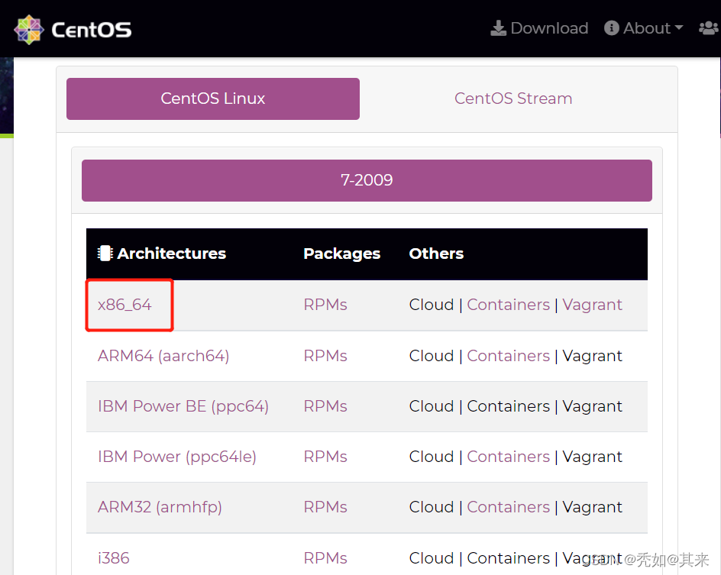Switch to the CentOS Linux tab
This screenshot has height=575, width=721.
click(213, 99)
